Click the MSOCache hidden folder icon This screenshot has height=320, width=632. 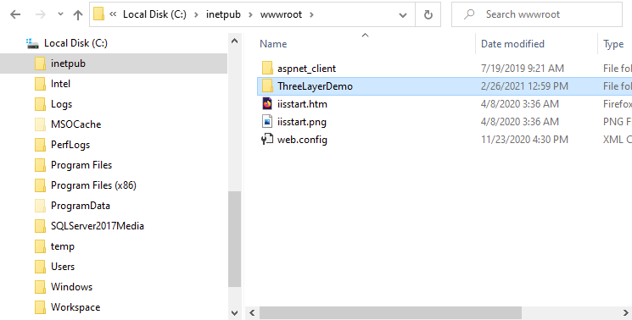tap(40, 124)
